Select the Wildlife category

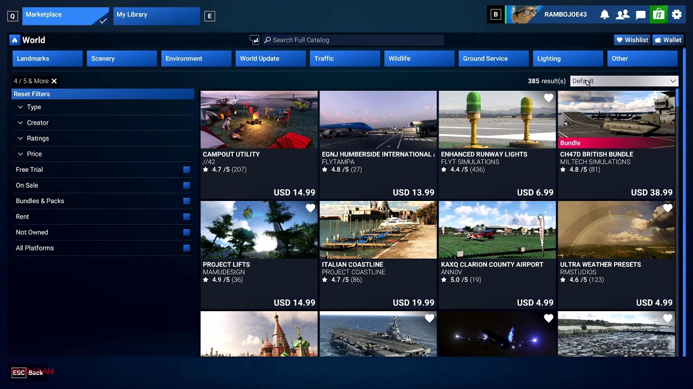click(420, 58)
